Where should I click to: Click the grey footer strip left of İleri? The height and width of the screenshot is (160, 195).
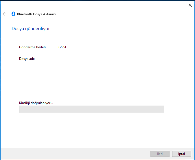(x=72, y=154)
